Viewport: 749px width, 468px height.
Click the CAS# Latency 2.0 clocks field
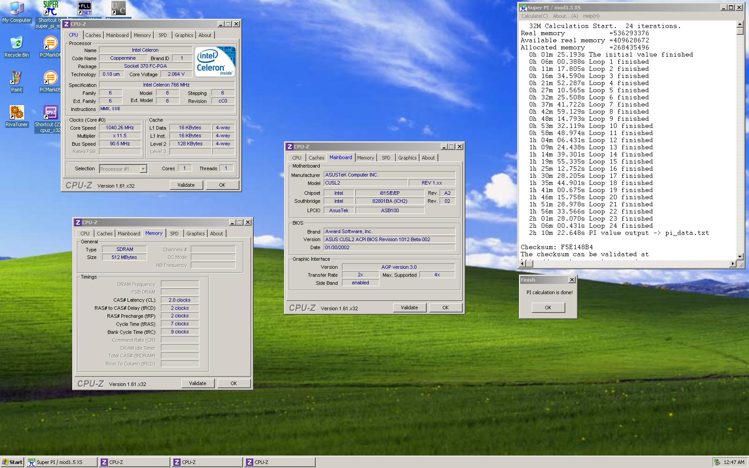(180, 300)
